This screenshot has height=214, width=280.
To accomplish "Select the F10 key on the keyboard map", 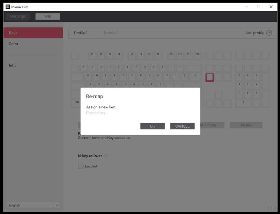I will (x=180, y=56).
